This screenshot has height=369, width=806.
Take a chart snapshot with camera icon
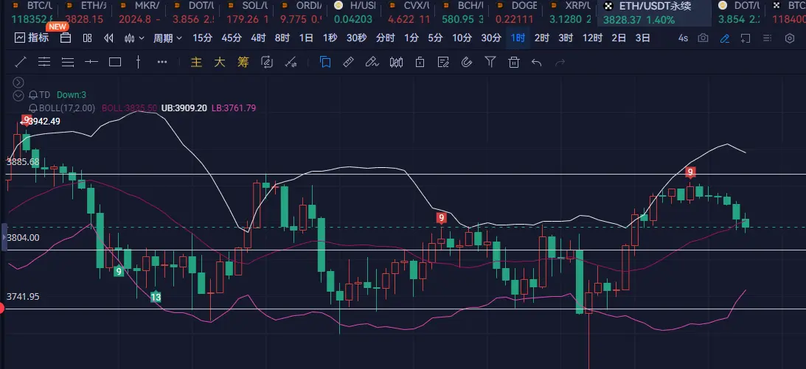pos(703,38)
